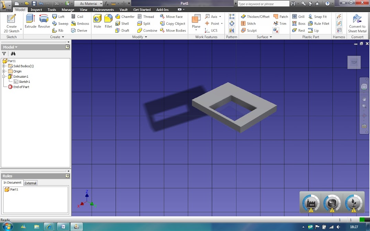The image size is (370, 231).
Task: Switch to External rules tab
Action: coord(31,183)
